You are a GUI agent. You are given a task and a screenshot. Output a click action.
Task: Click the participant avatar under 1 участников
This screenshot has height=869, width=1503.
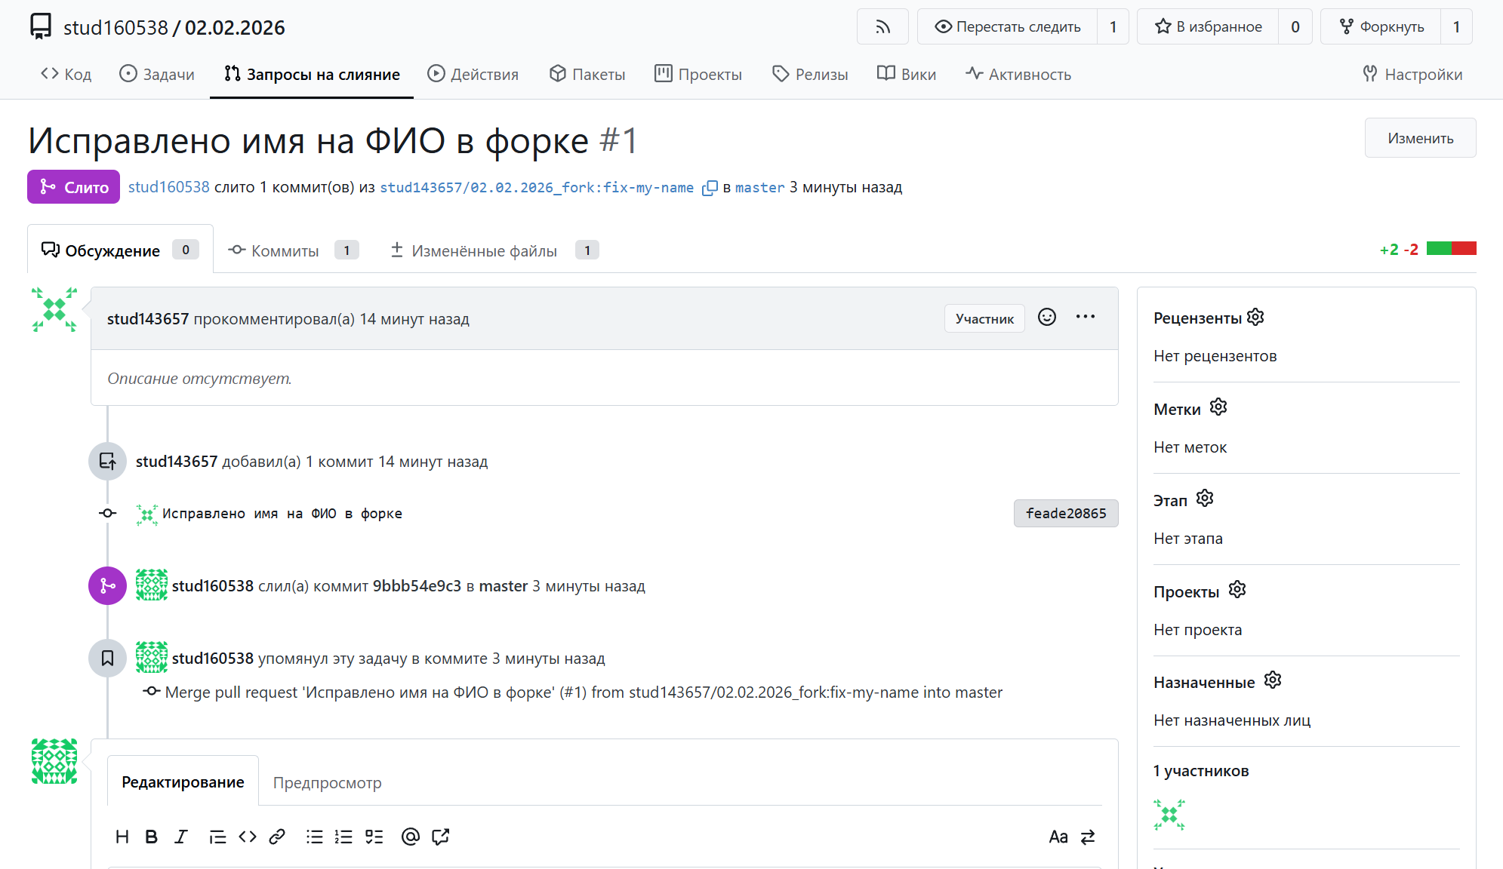[x=1169, y=815]
